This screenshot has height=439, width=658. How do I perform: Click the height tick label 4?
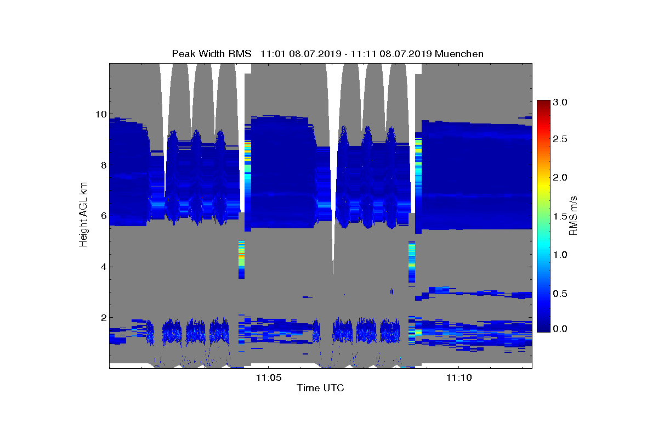pyautogui.click(x=103, y=267)
